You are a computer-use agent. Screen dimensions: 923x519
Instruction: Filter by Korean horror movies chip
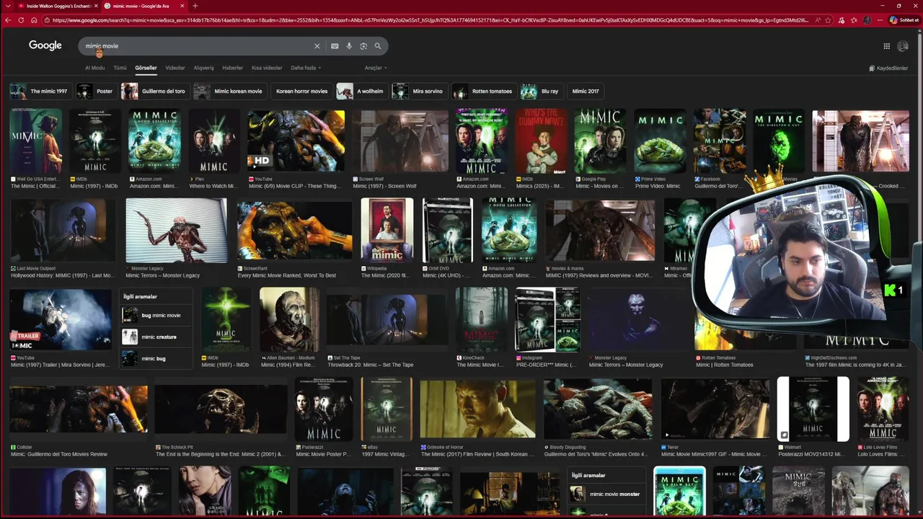pyautogui.click(x=301, y=92)
